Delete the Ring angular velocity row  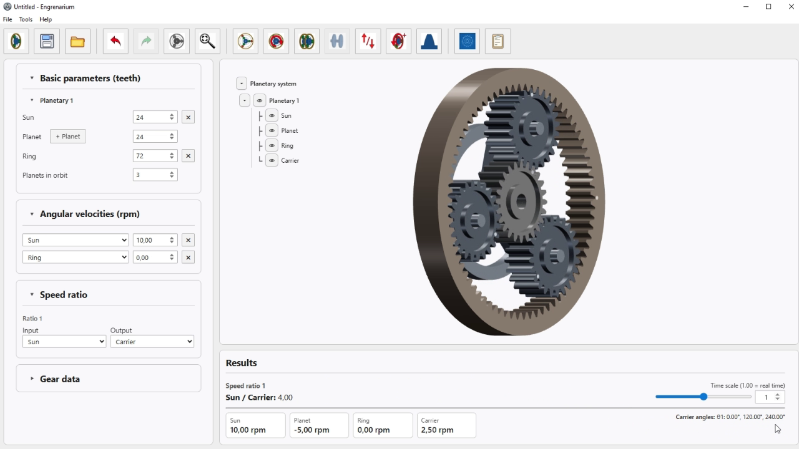coord(188,257)
